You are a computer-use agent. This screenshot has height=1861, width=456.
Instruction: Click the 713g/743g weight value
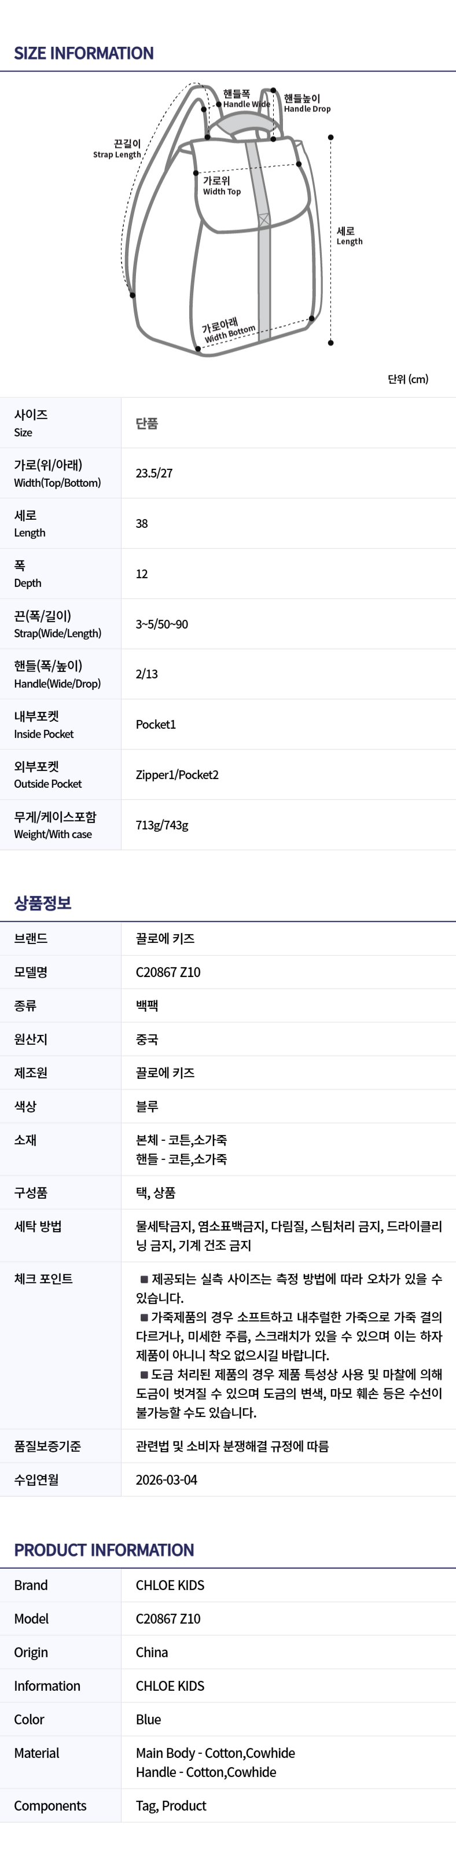point(162,825)
